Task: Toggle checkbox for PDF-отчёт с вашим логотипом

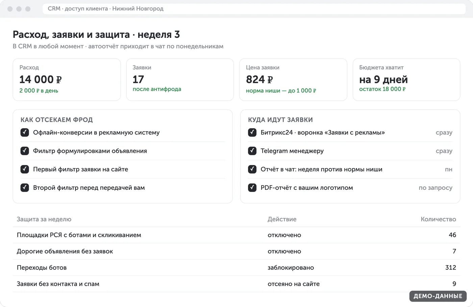Action: (x=252, y=187)
